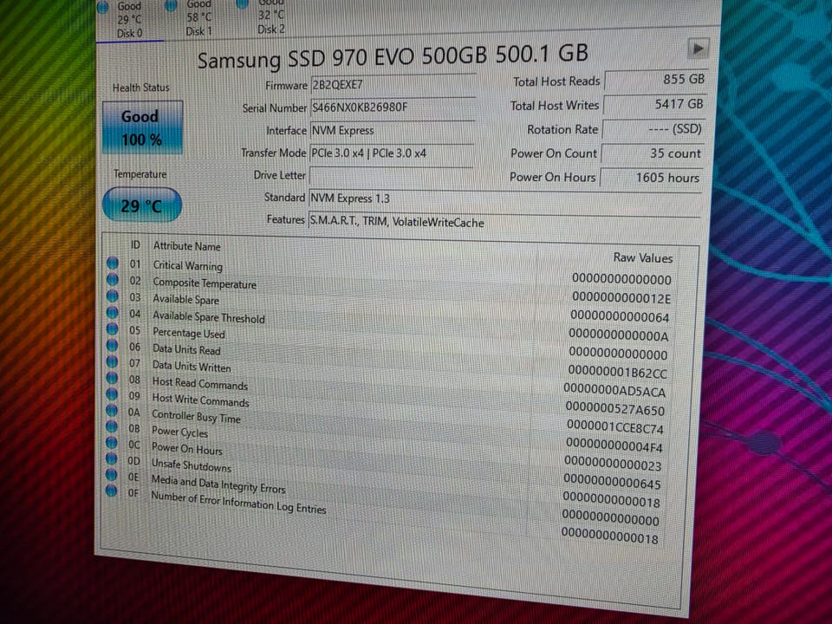Click the Serial Number field
Image resolution: width=832 pixels, height=624 pixels.
pyautogui.click(x=392, y=108)
